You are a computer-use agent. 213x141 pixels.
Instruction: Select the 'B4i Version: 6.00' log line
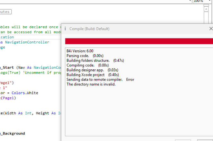click(x=80, y=51)
